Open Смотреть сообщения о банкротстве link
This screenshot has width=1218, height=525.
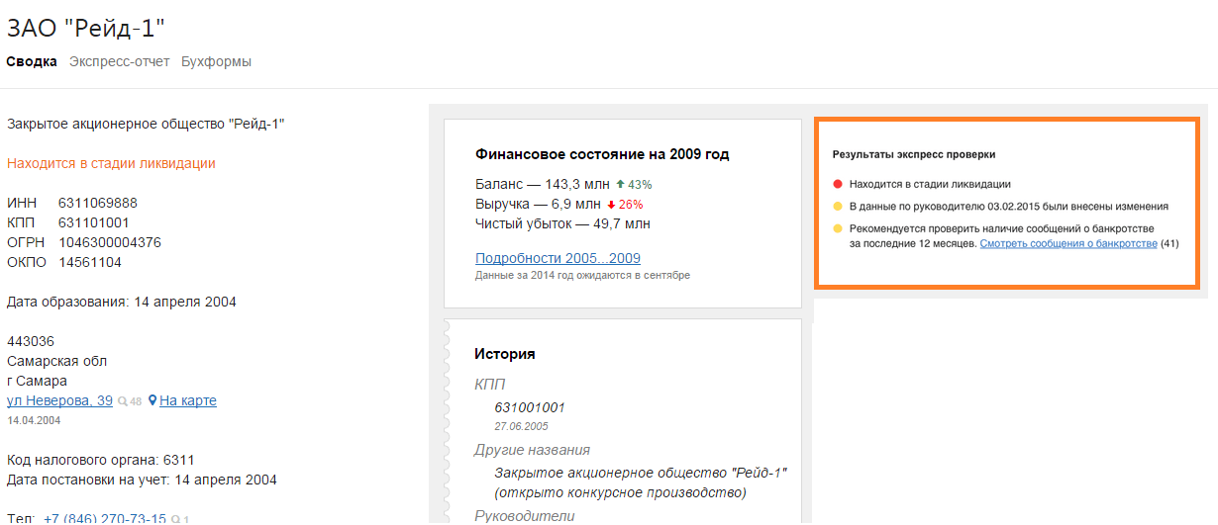1067,243
